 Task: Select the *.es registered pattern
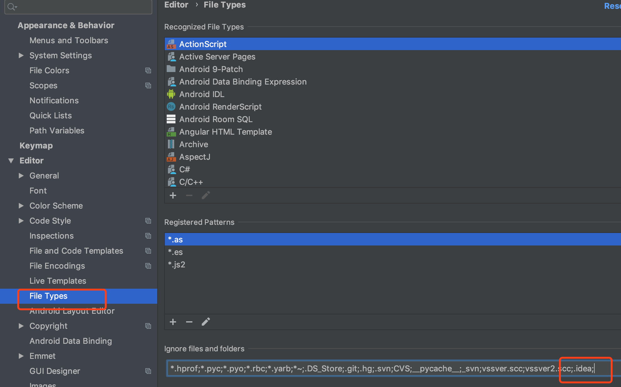pos(175,252)
